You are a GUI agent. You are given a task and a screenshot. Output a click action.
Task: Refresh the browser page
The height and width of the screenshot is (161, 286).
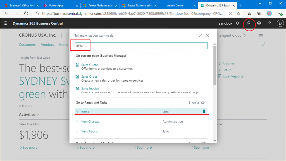click(26, 13)
